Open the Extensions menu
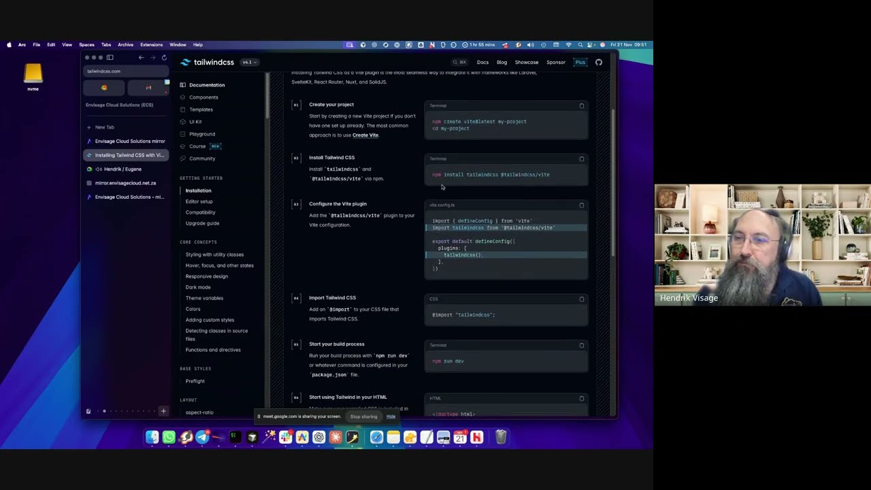Image resolution: width=871 pixels, height=490 pixels. pos(151,45)
